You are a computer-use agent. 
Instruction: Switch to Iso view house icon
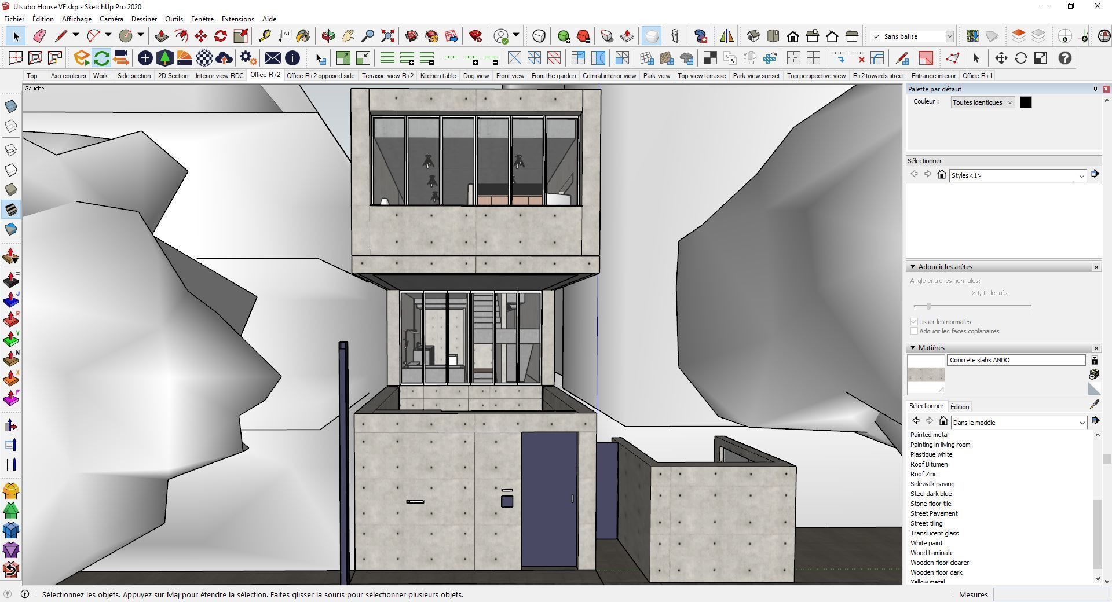(753, 36)
